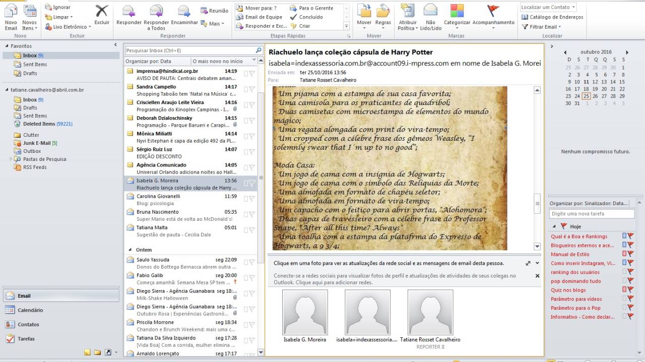This screenshot has width=645, height=362.
Task: Collapse the tatiane.cavalheiro@abril.com.br account
Action: (x=7, y=90)
